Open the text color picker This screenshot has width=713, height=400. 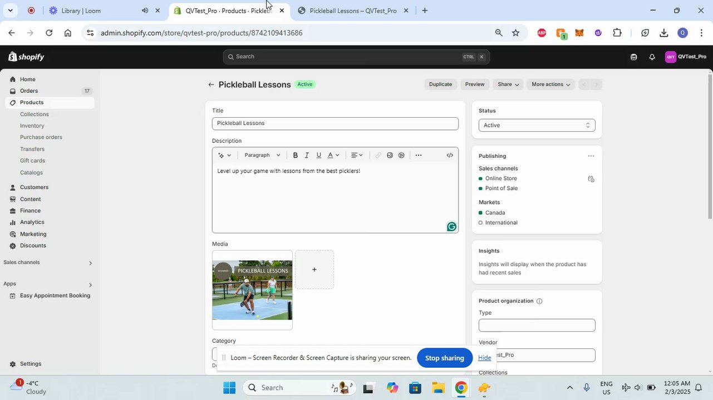coord(333,156)
